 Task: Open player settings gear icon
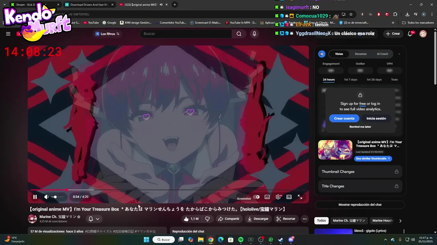[278, 197]
